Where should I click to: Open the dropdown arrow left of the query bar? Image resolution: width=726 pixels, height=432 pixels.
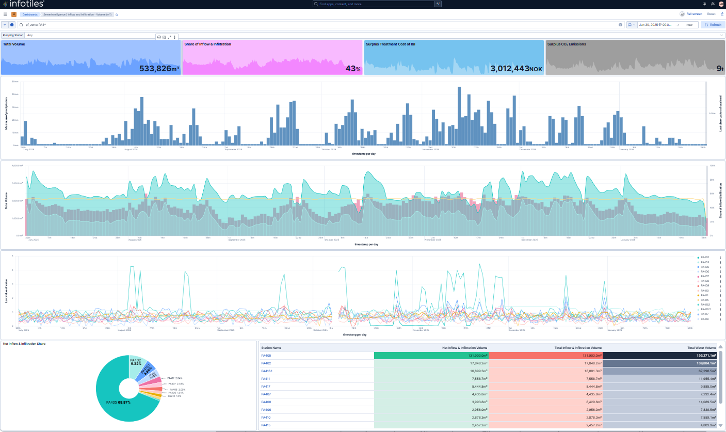click(x=5, y=24)
